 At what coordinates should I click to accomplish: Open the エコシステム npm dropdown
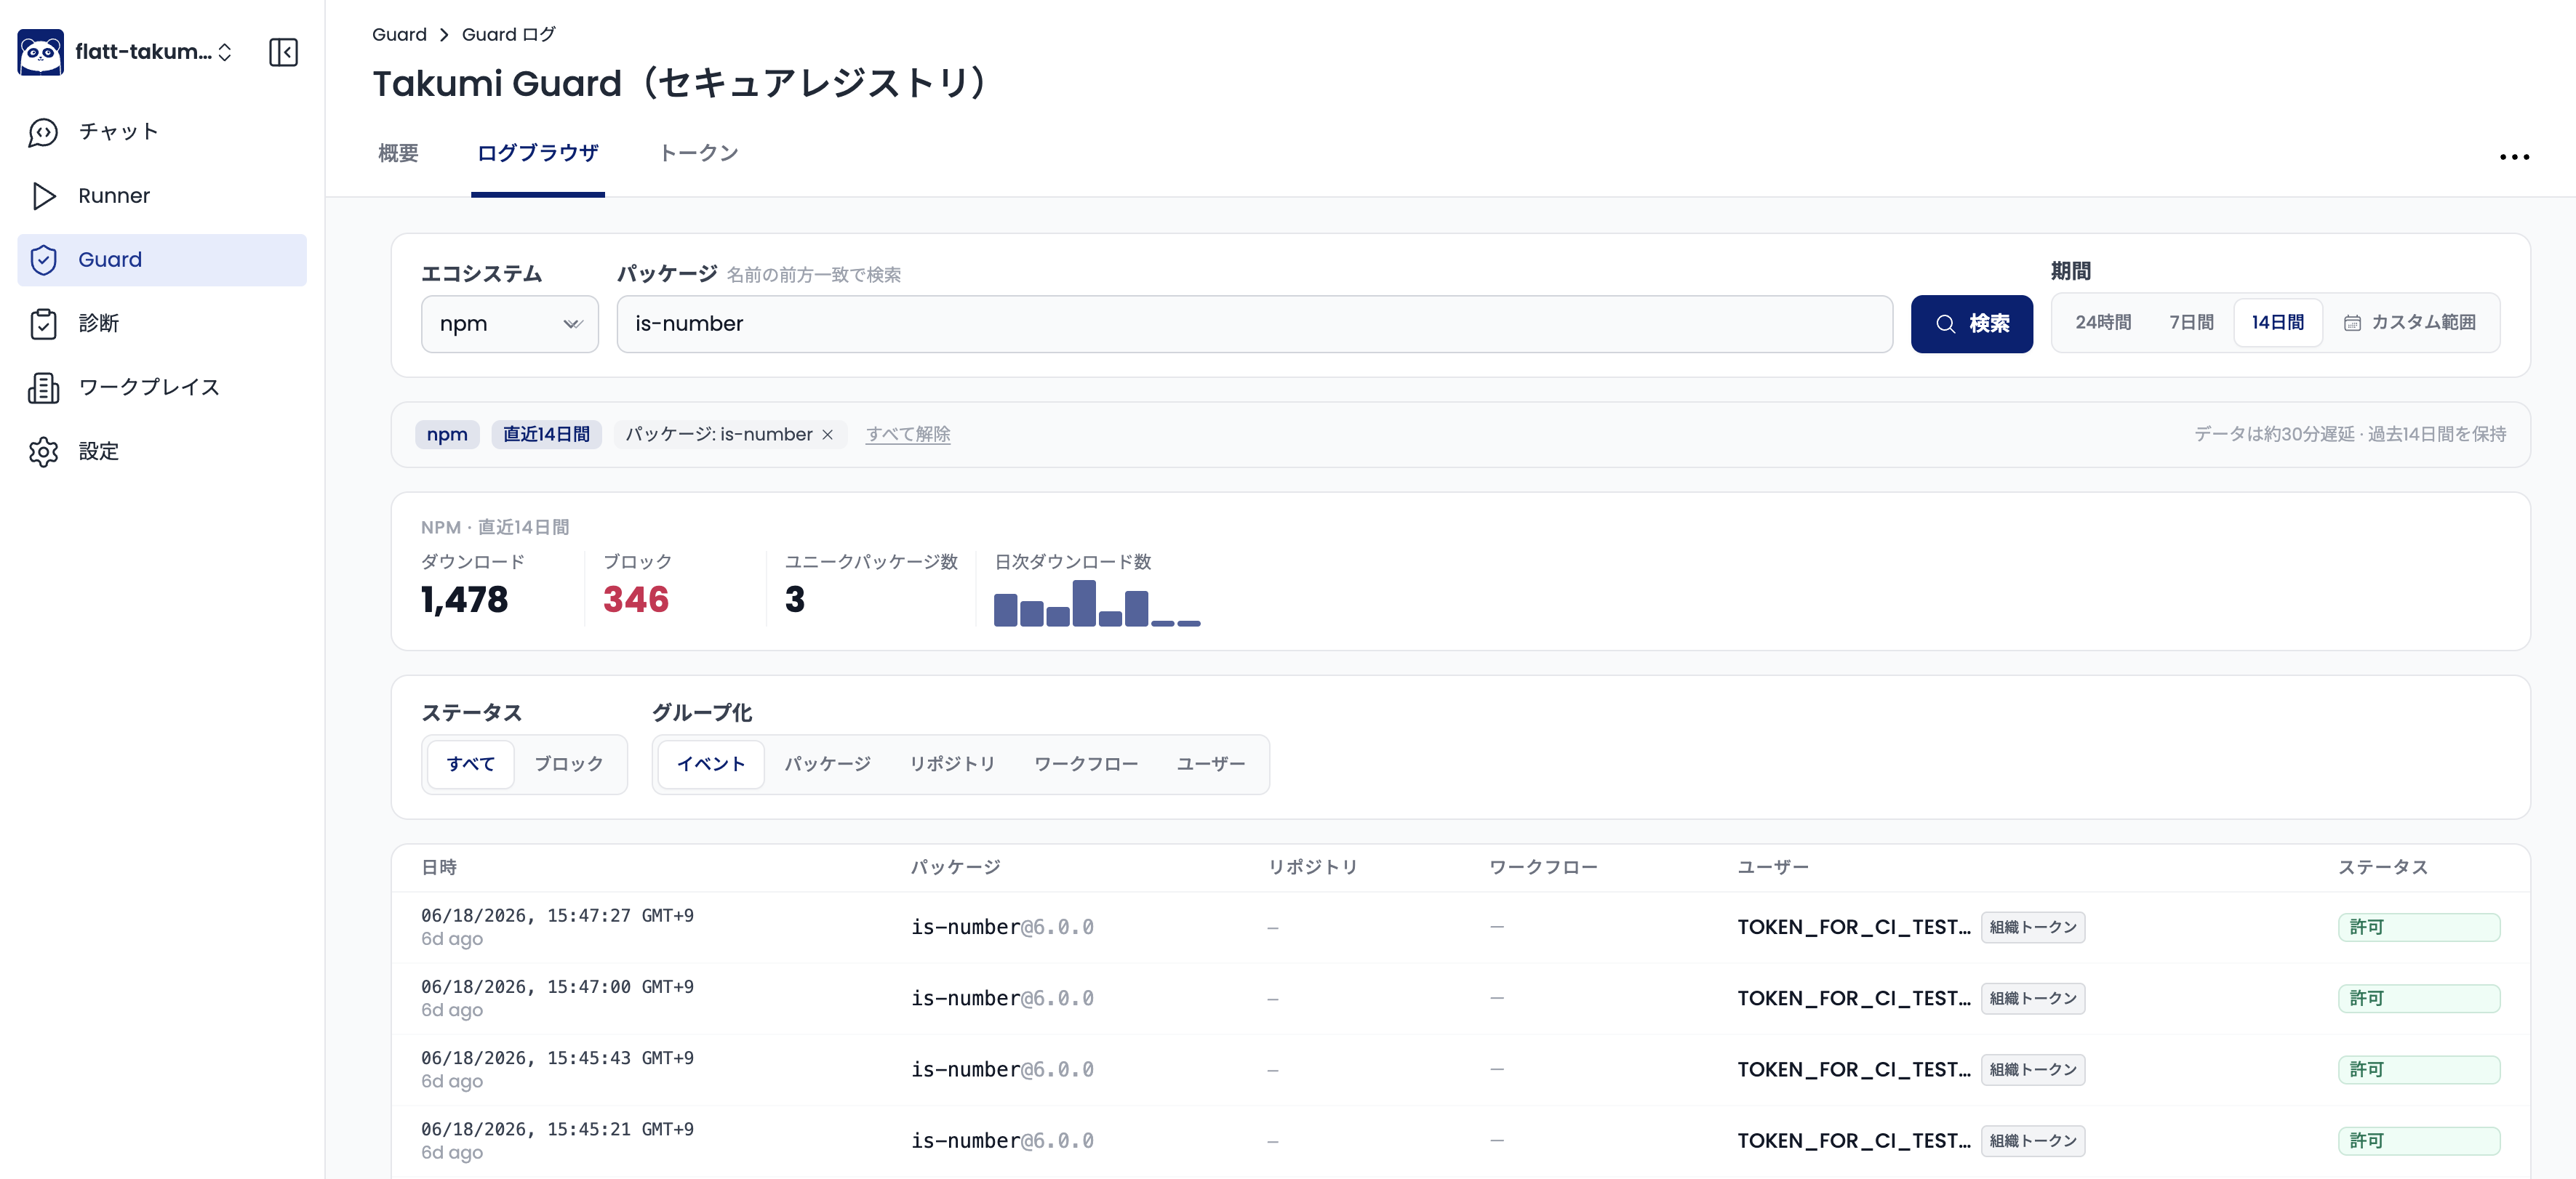click(x=510, y=323)
